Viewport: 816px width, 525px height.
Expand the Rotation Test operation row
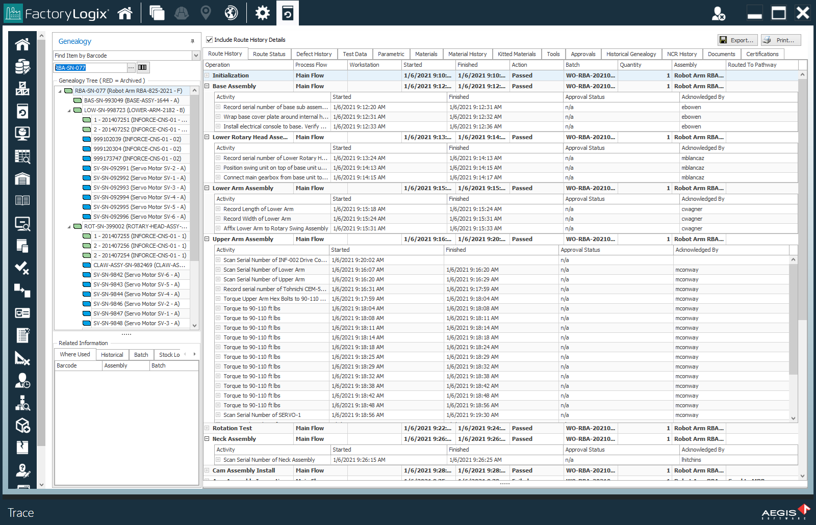click(207, 428)
